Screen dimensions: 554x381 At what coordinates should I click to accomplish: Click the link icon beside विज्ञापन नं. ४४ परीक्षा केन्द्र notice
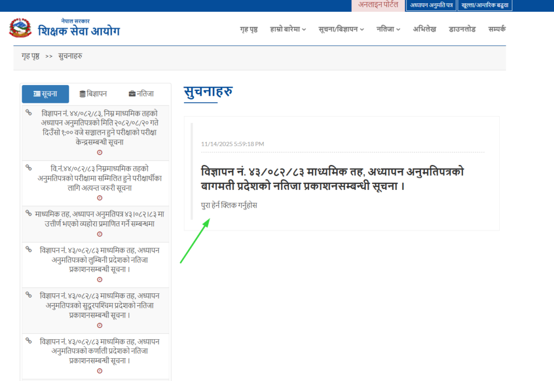tap(29, 113)
